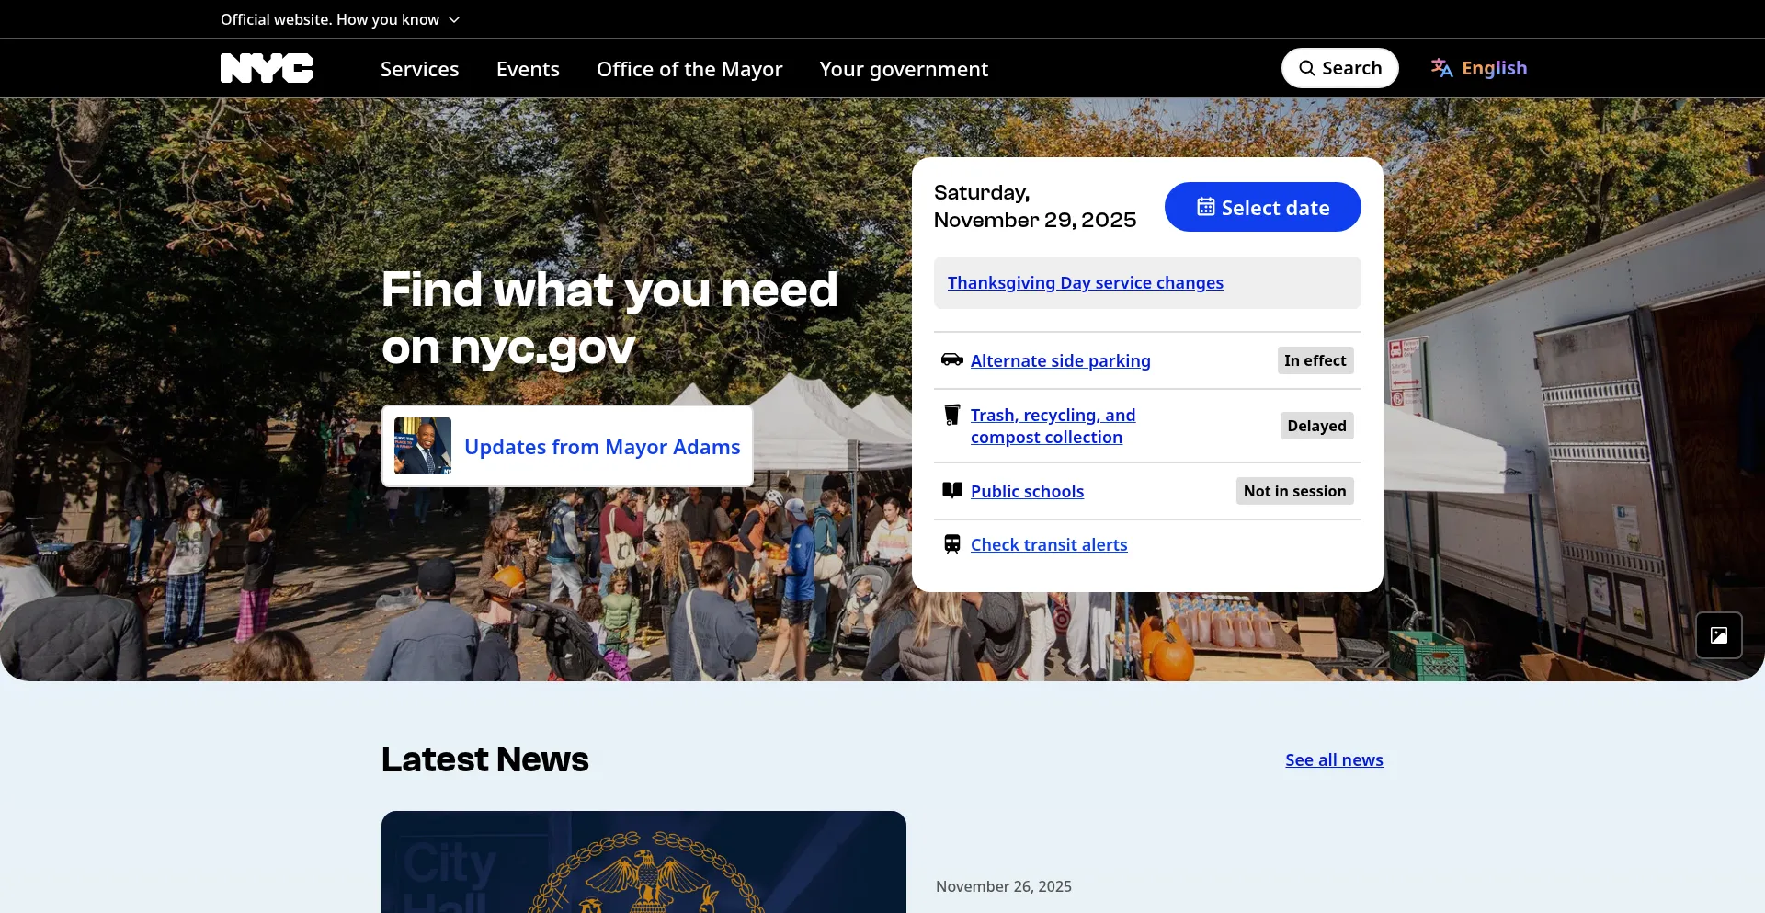Follow the See all news link
Image resolution: width=1765 pixels, height=913 pixels.
coord(1334,759)
